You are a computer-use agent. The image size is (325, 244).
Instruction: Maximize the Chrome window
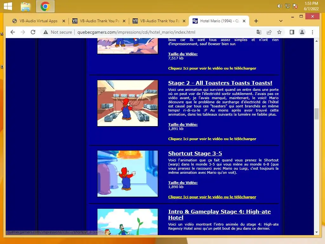click(301, 17)
